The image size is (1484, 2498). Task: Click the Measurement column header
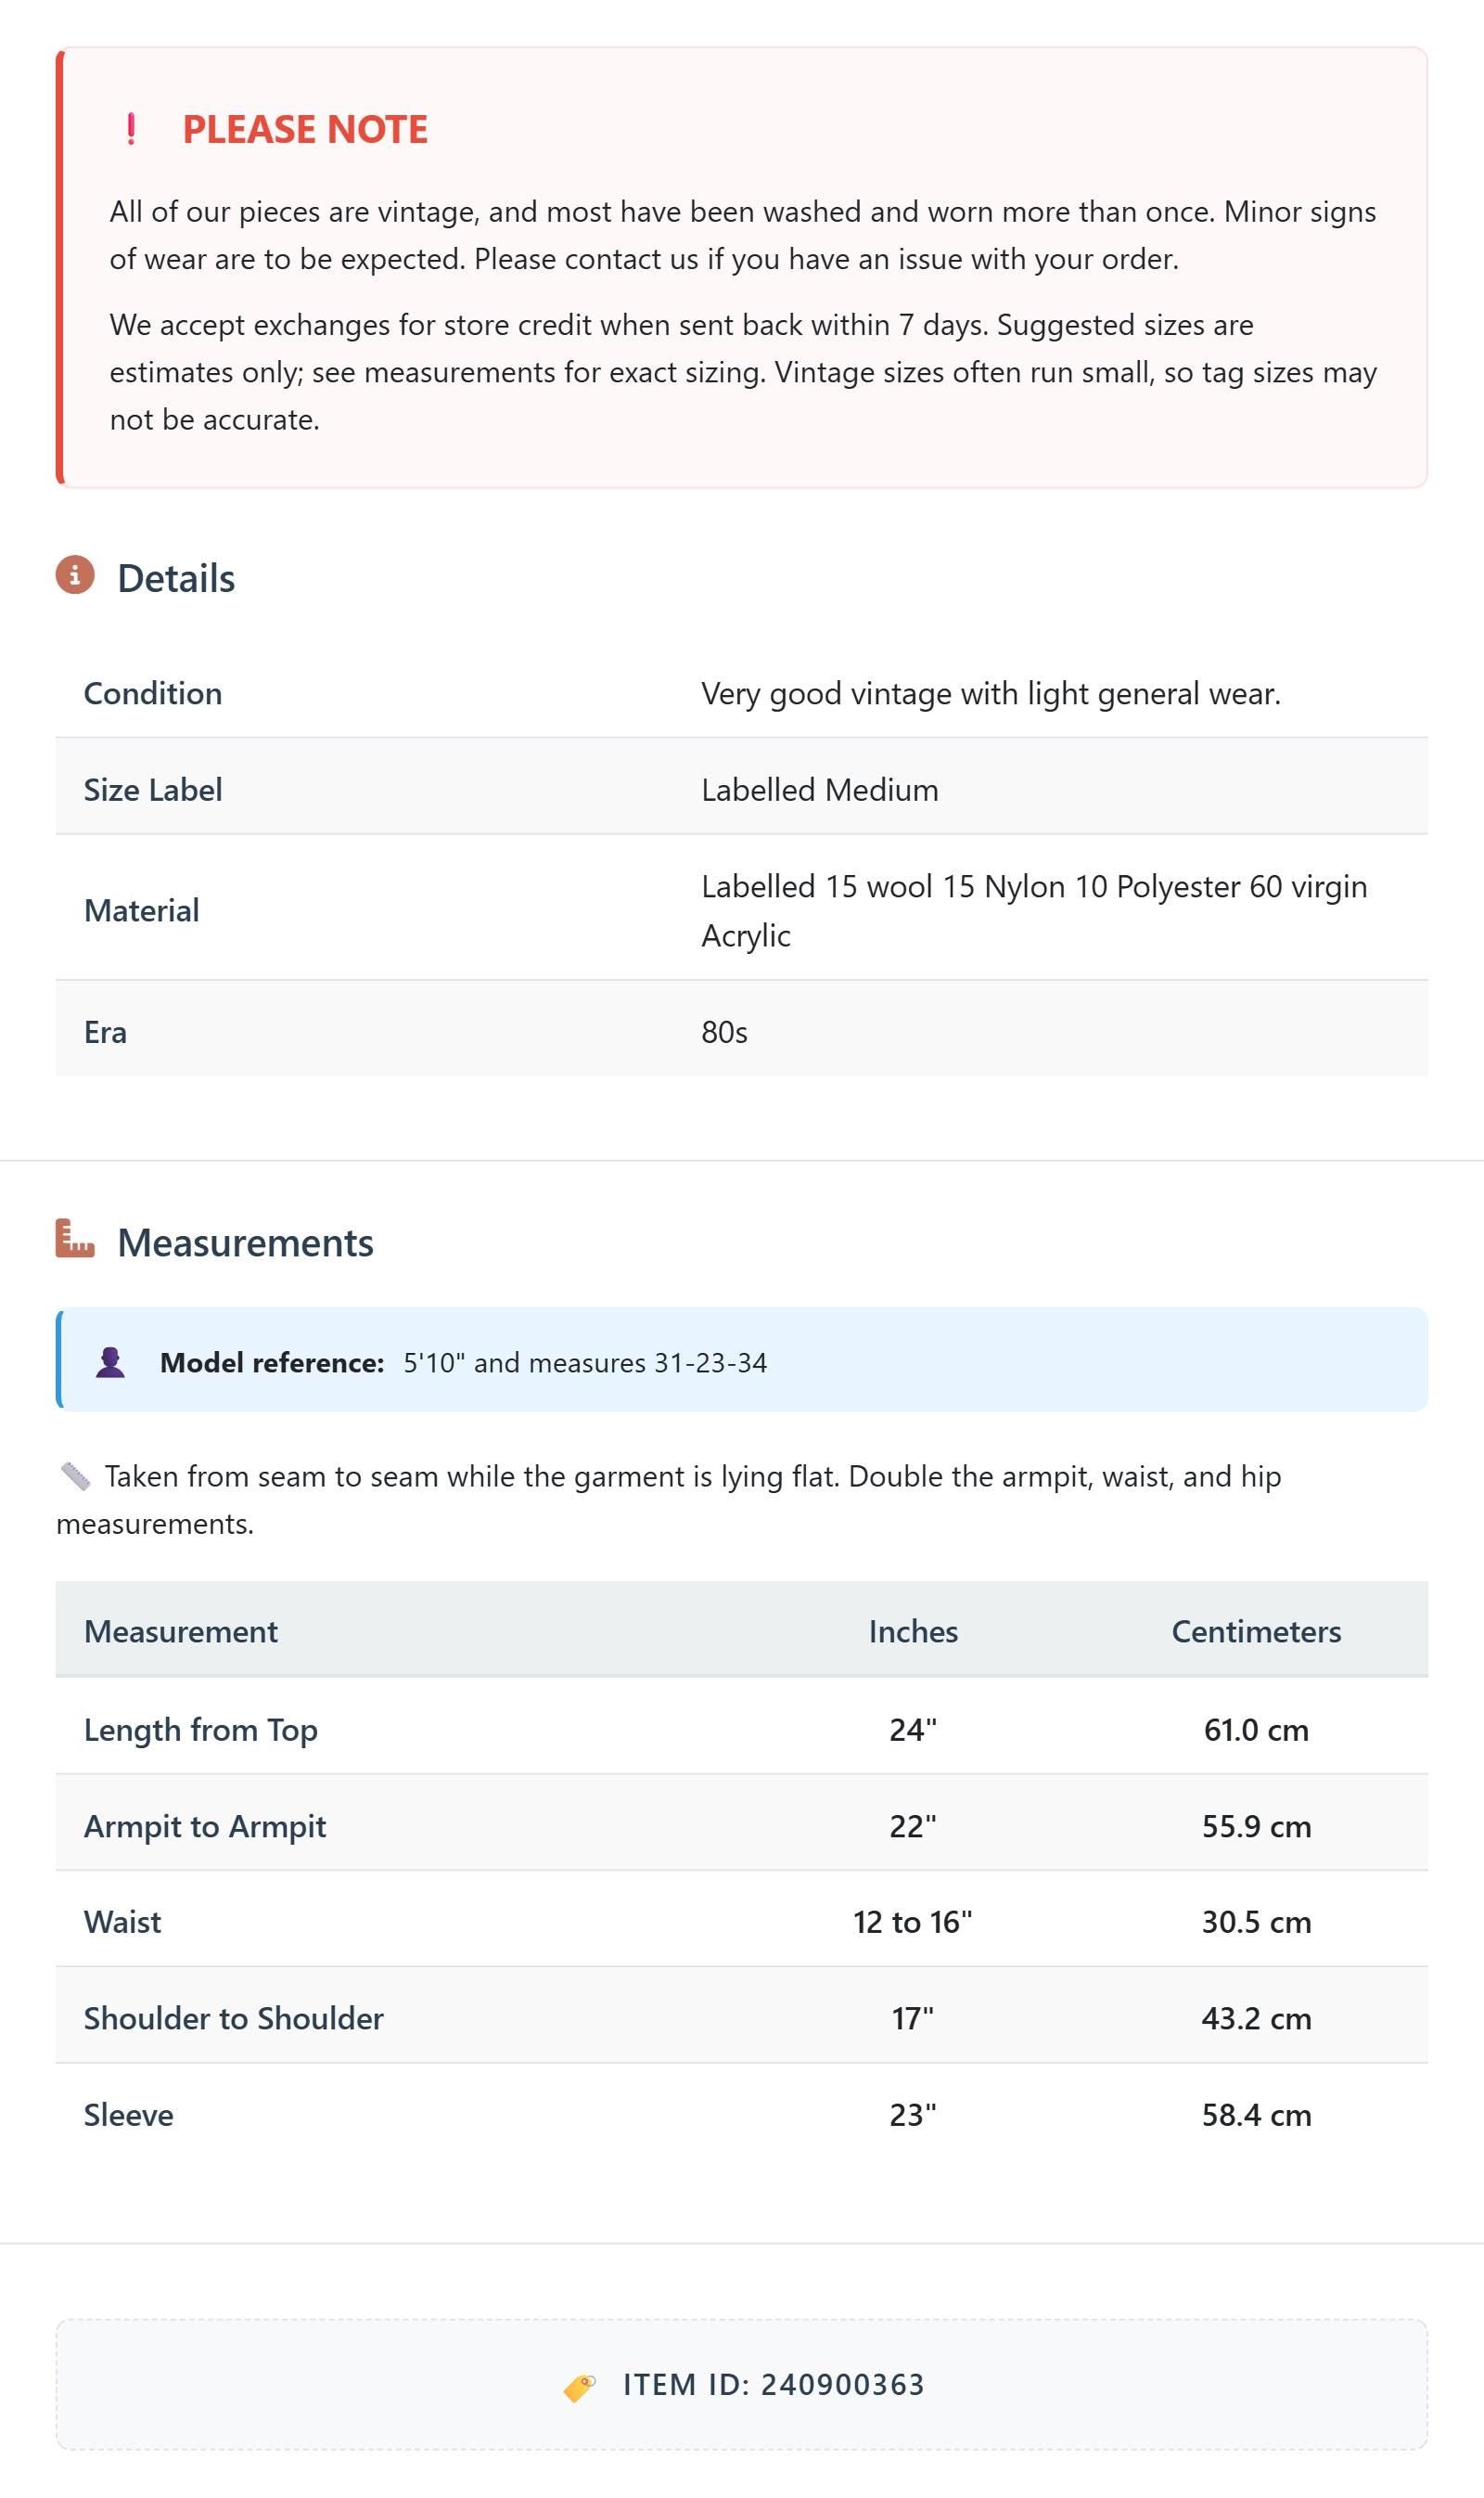[181, 1631]
